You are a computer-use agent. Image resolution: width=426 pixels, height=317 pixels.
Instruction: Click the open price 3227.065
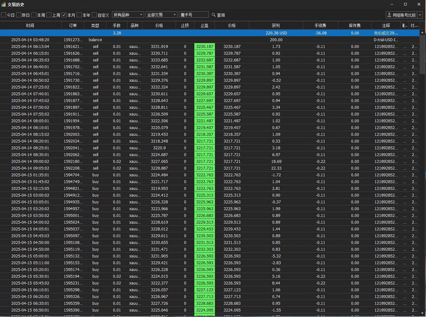[x=159, y=162]
